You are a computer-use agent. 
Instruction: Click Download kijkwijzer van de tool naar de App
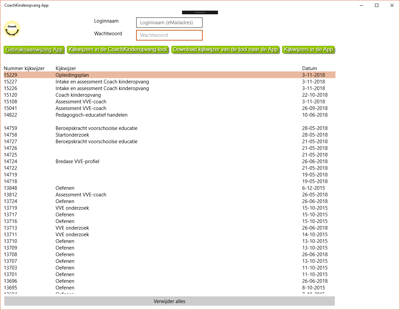pos(225,50)
